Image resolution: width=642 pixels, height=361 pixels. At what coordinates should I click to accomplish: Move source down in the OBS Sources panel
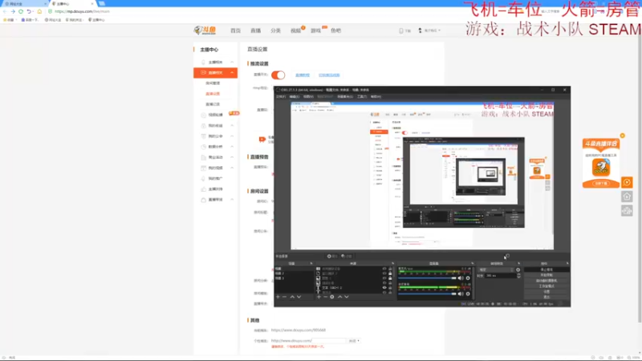tap(347, 297)
